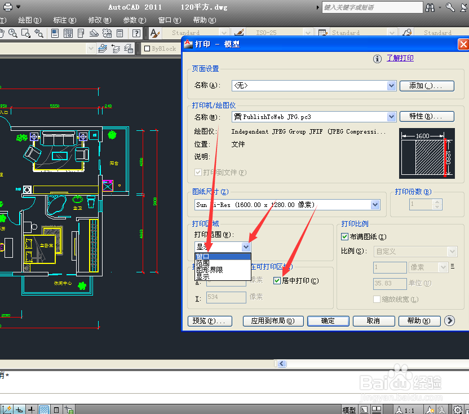Click the Table Style icon

[x=323, y=32]
